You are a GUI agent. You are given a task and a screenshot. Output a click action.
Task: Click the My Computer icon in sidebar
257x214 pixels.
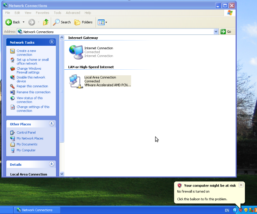[13, 150]
